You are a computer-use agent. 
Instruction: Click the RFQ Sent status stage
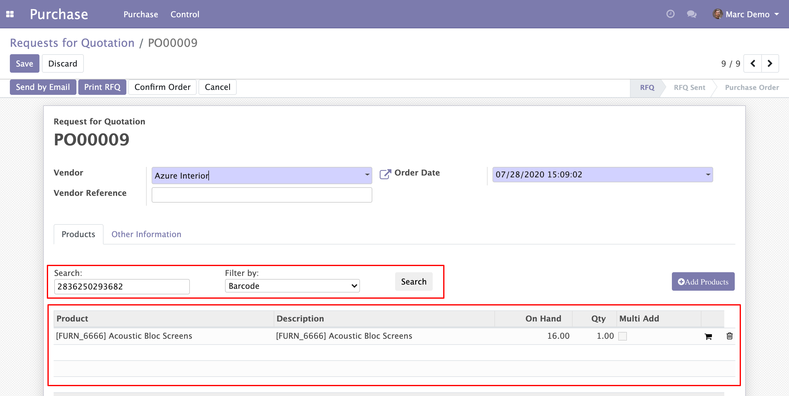pyautogui.click(x=689, y=87)
